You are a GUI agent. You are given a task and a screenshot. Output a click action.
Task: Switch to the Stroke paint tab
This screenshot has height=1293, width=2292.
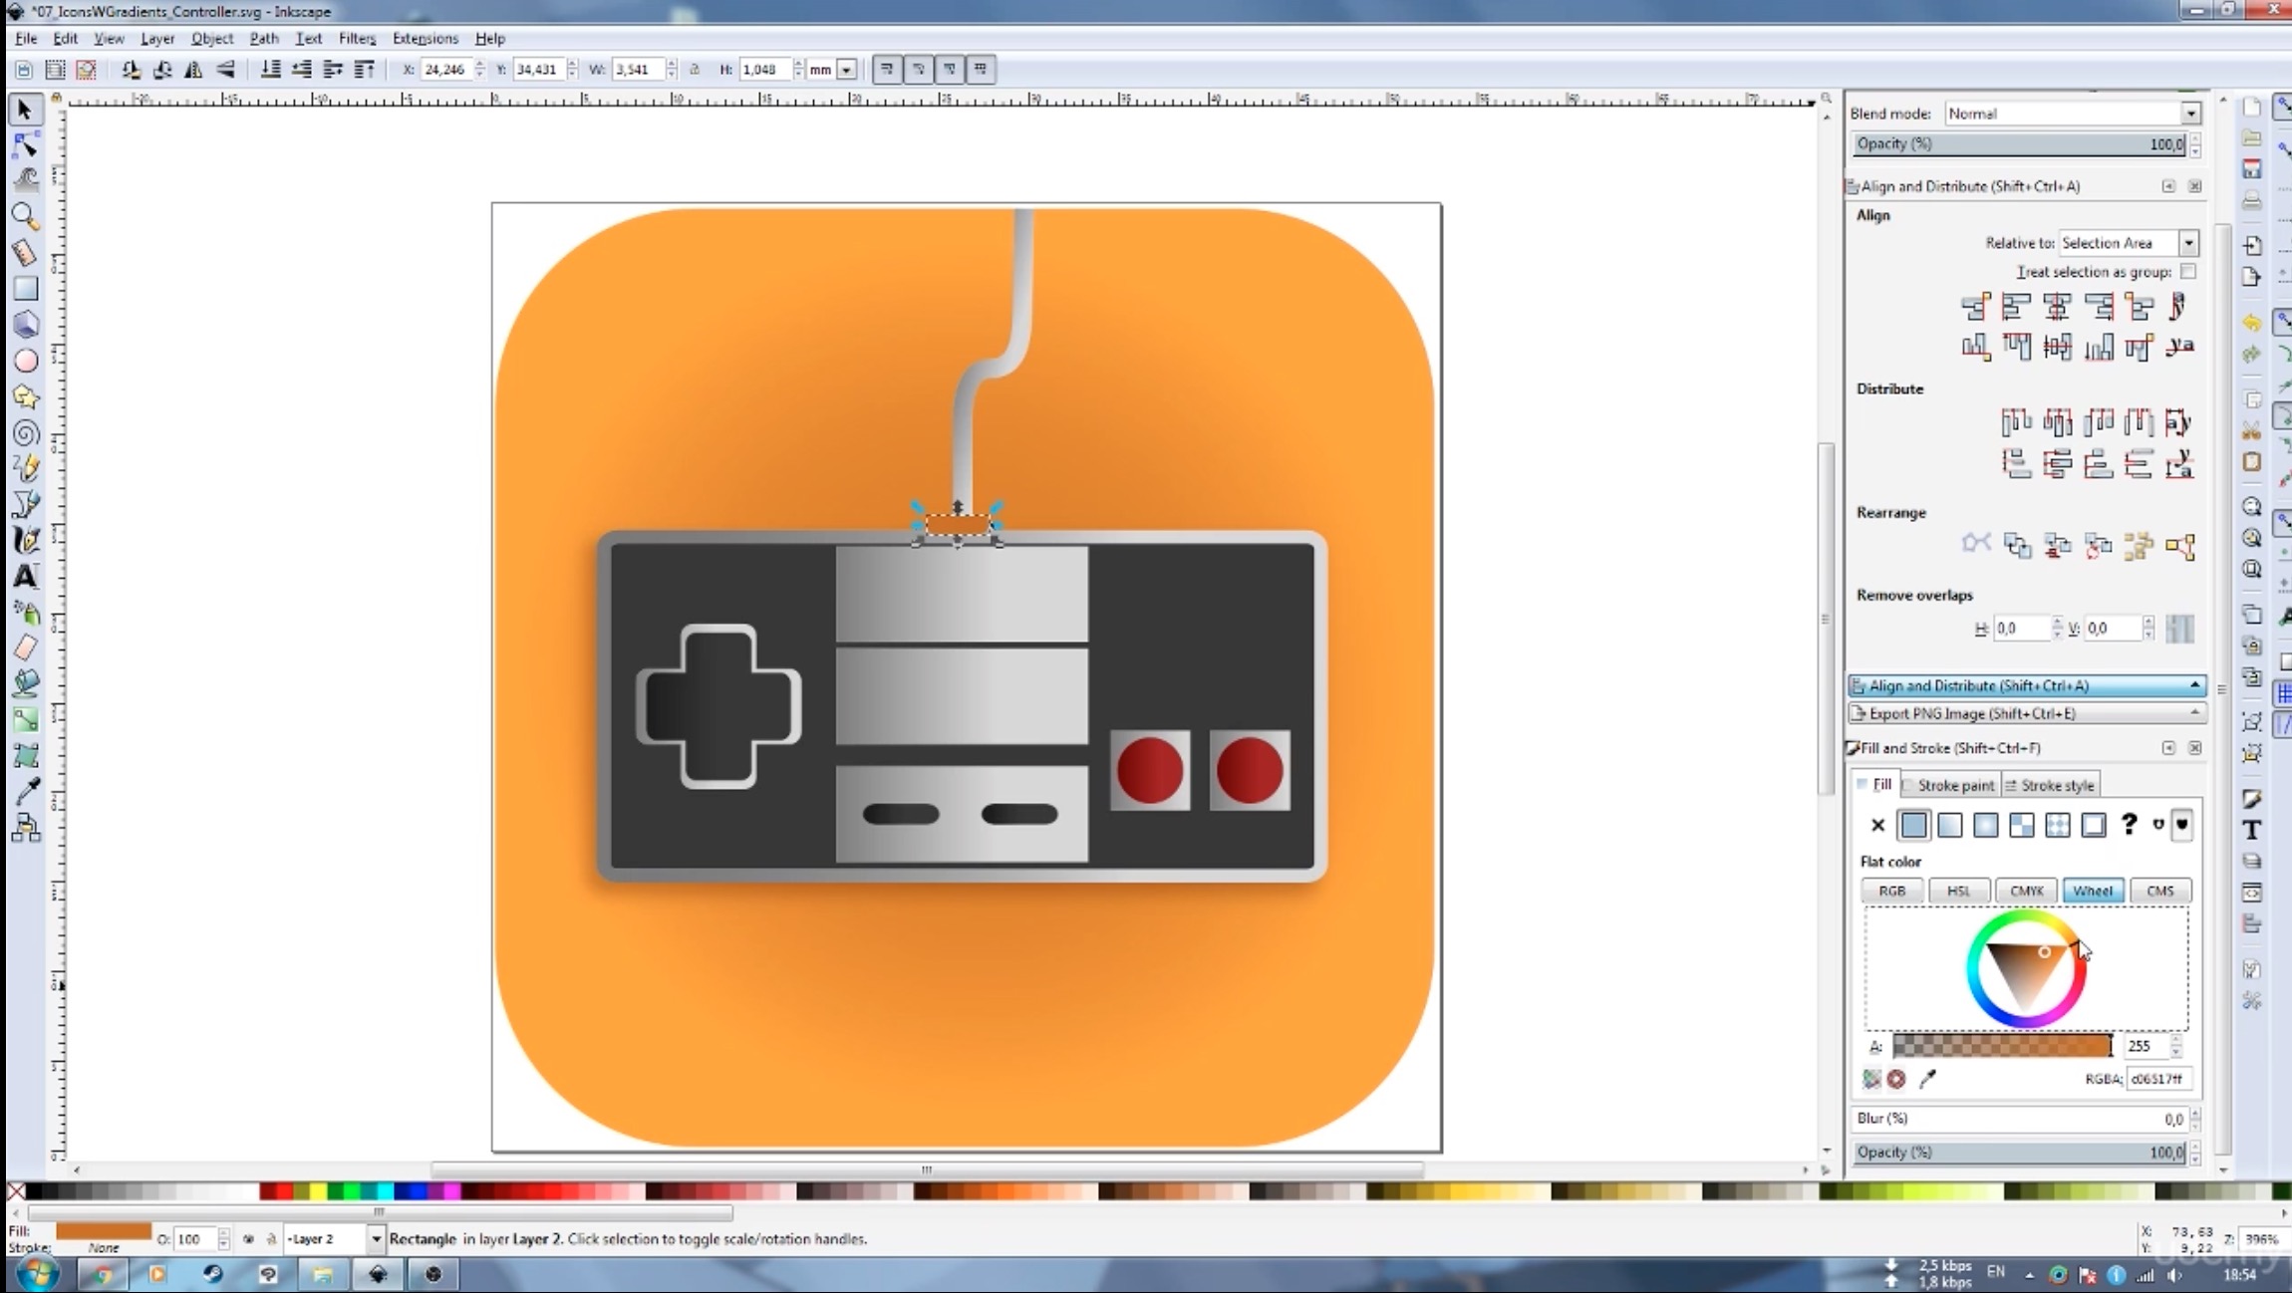click(x=1951, y=785)
